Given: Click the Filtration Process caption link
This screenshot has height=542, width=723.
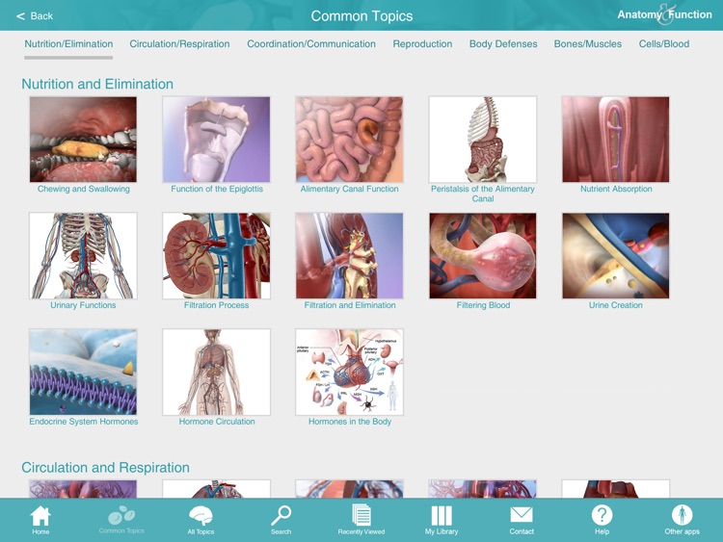Looking at the screenshot, I should [x=216, y=305].
